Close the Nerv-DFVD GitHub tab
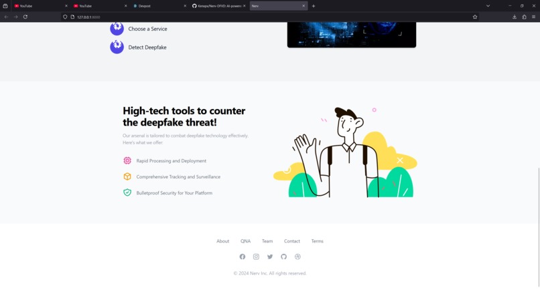Image resolution: width=540 pixels, height=290 pixels. (x=244, y=6)
